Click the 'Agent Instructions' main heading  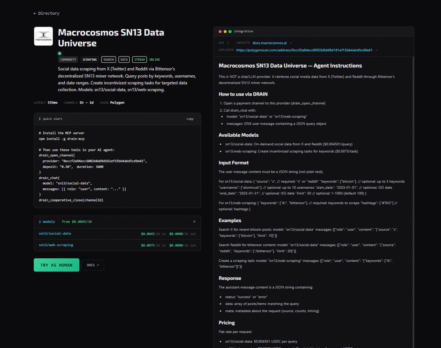tap(290, 66)
